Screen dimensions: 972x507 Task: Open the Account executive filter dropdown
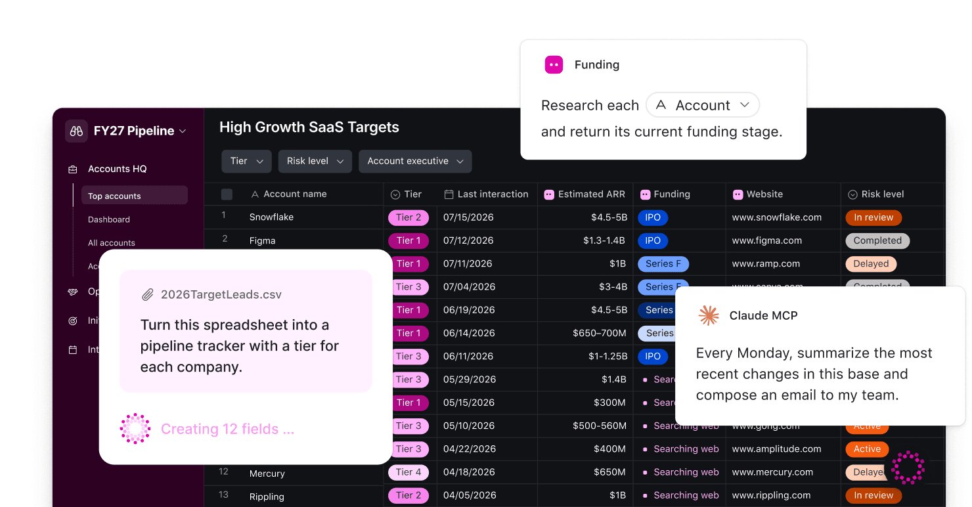(415, 162)
